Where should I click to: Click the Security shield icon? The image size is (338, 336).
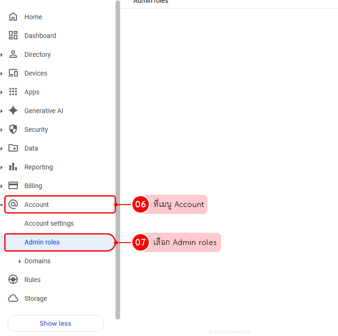click(x=13, y=130)
